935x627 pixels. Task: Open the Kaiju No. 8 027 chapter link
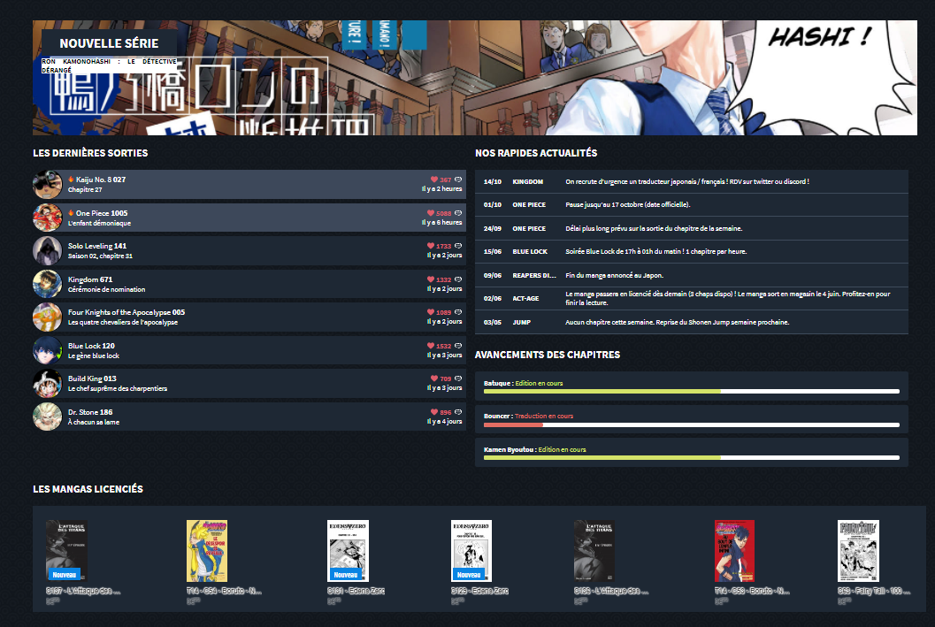(101, 180)
